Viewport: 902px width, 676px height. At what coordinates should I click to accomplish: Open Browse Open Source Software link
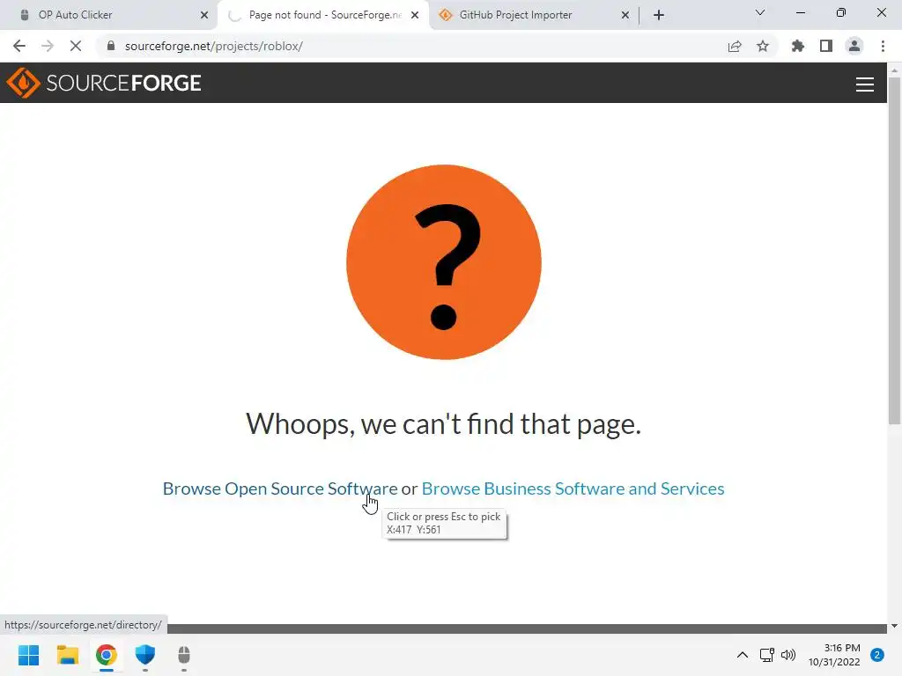280,489
